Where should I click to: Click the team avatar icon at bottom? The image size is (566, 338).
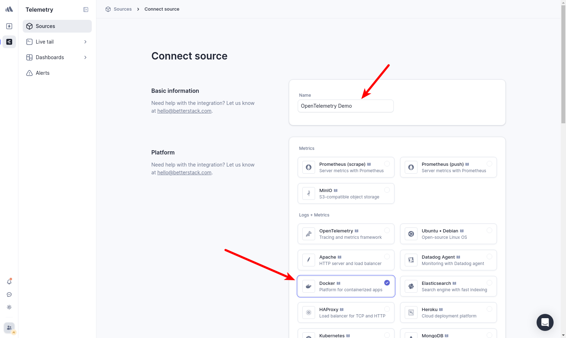point(9,328)
